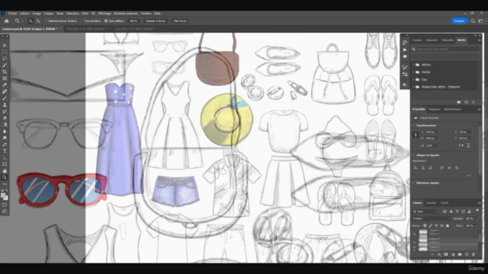Screen dimensions: 488x274
Task: Select the Eraser tool
Action: 5,118
